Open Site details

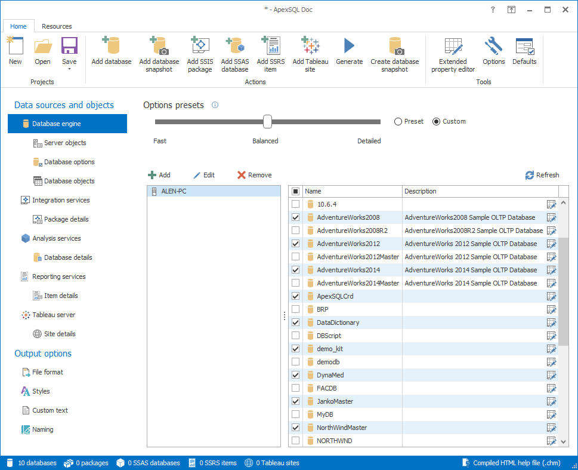point(54,334)
